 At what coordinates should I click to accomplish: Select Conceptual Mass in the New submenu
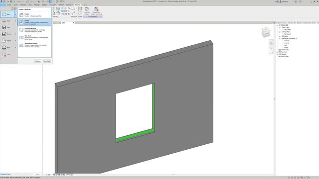(x=34, y=30)
